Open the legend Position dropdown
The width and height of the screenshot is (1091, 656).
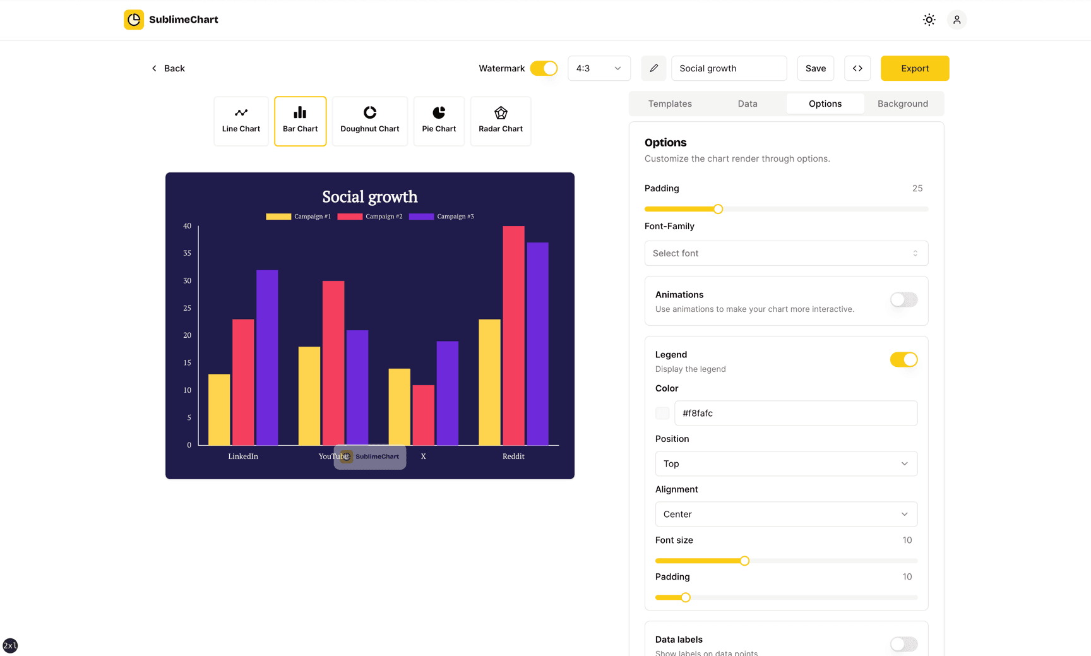[785, 463]
